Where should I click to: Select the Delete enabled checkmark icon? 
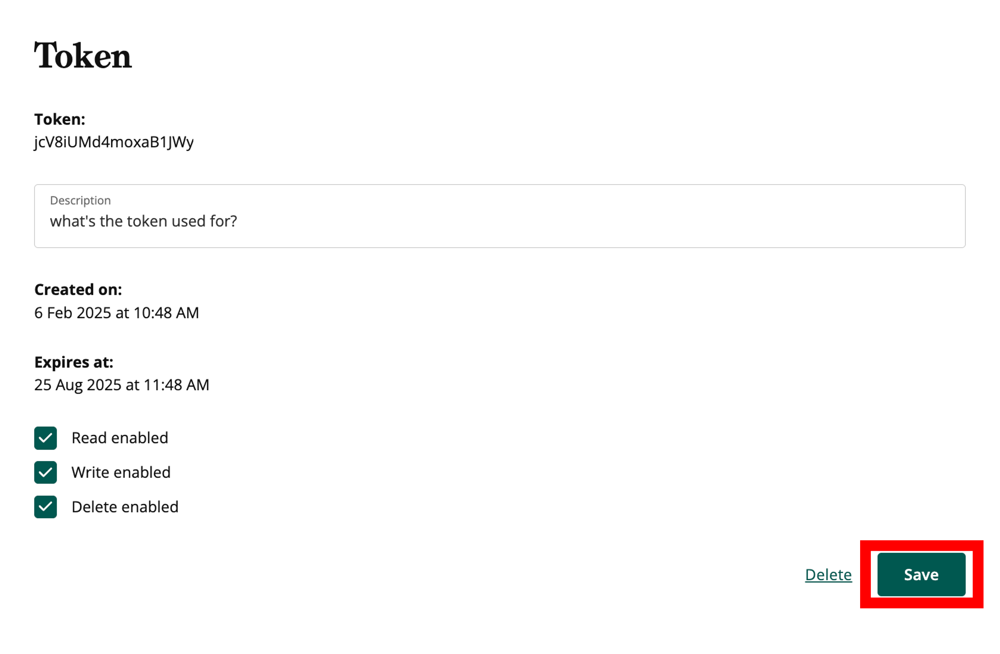point(45,507)
